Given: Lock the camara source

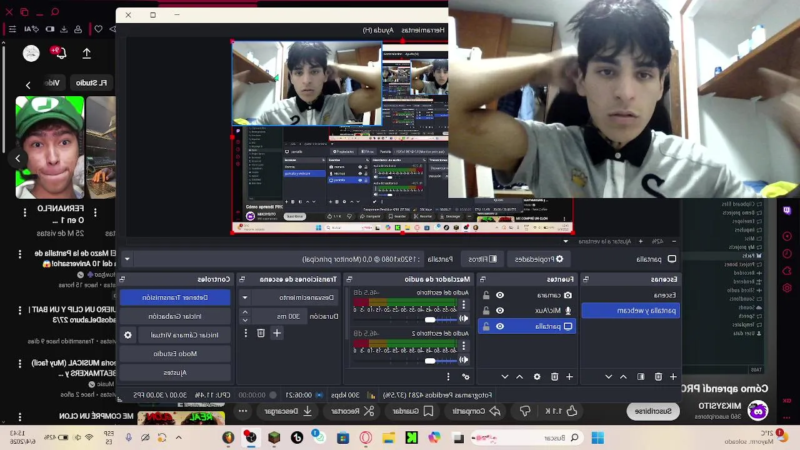Looking at the screenshot, I should tap(486, 295).
